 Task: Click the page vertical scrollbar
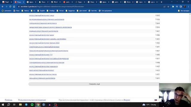(190, 48)
